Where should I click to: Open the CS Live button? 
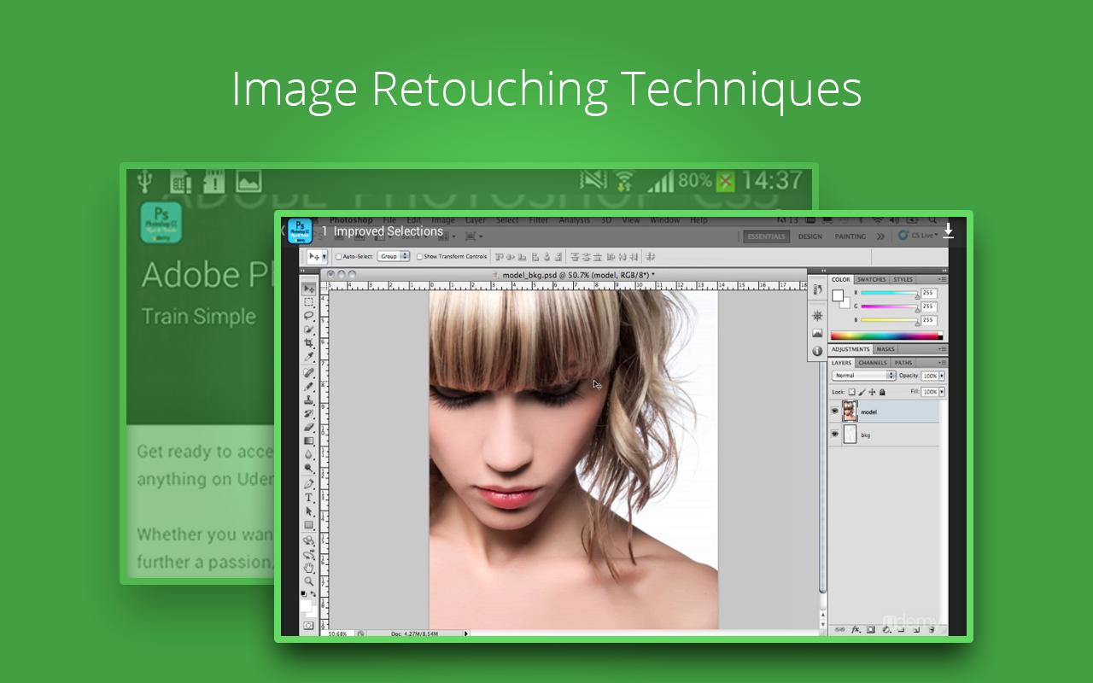919,235
